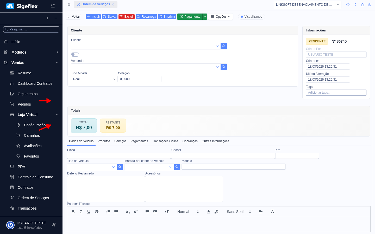
Task: Click the help question mark icon
Action: coord(348,5)
